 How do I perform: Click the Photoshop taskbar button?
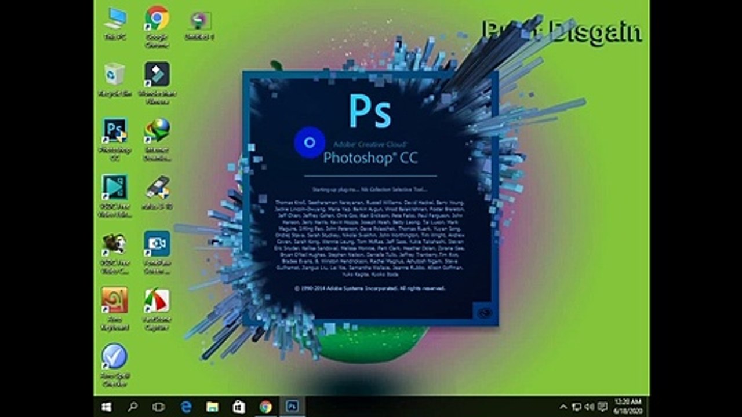tap(292, 407)
